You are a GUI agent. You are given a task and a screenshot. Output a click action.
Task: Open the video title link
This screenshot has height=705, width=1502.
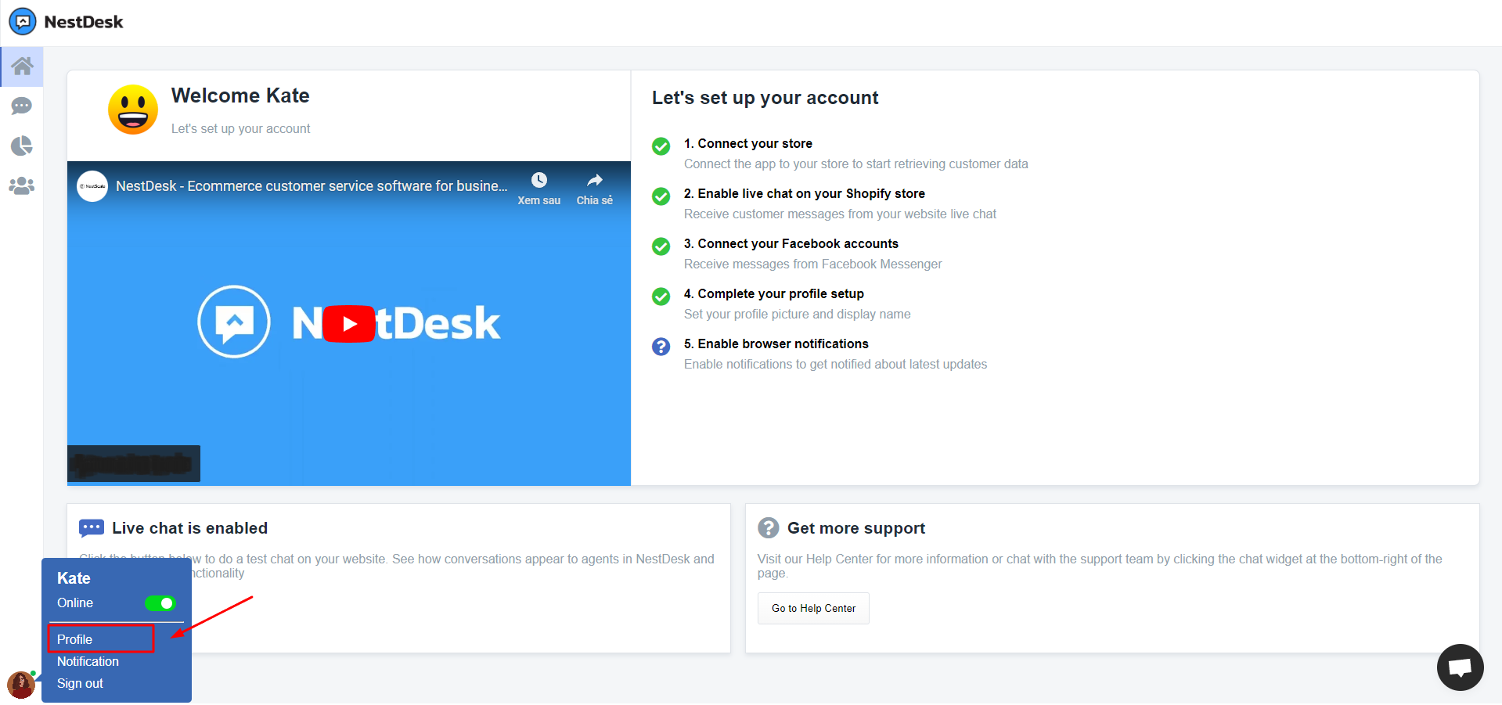[312, 186]
